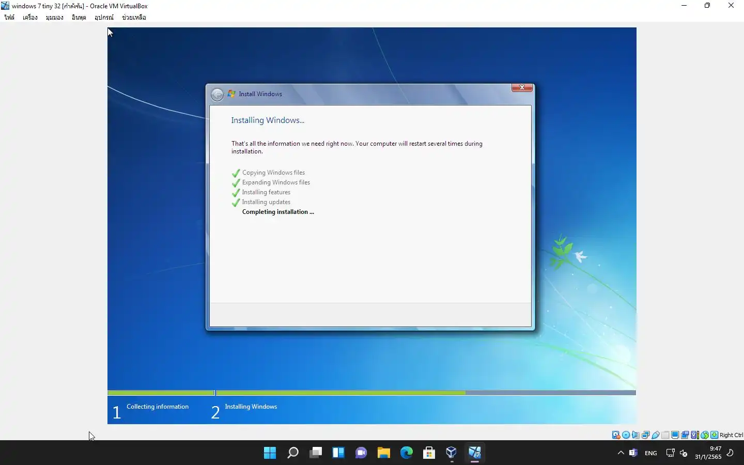The image size is (744, 465).
Task: Click the network adapters status icon
Action: pos(645,435)
